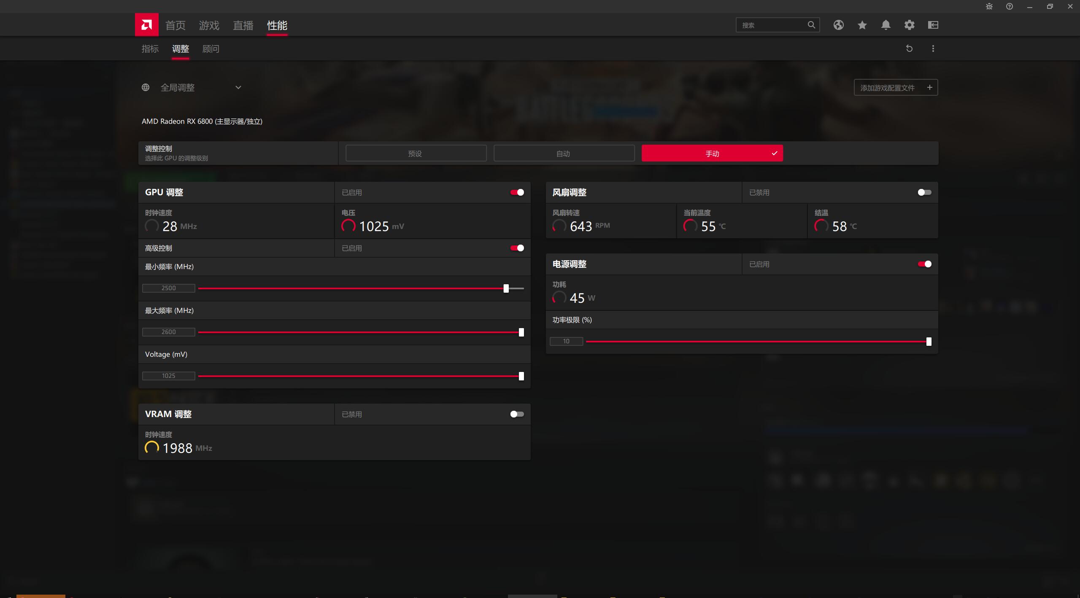Open the help question mark icon
This screenshot has height=598, width=1080.
point(1009,6)
